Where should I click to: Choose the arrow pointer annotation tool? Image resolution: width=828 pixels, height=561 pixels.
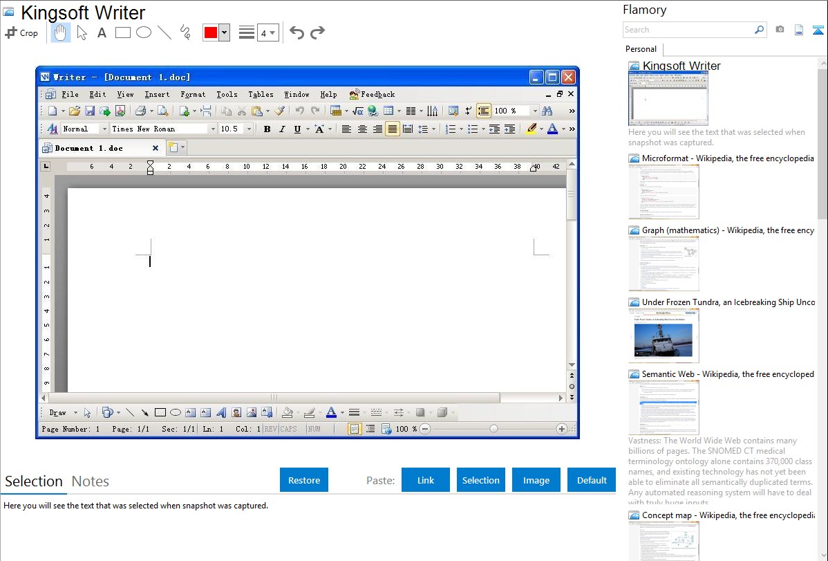coord(82,33)
